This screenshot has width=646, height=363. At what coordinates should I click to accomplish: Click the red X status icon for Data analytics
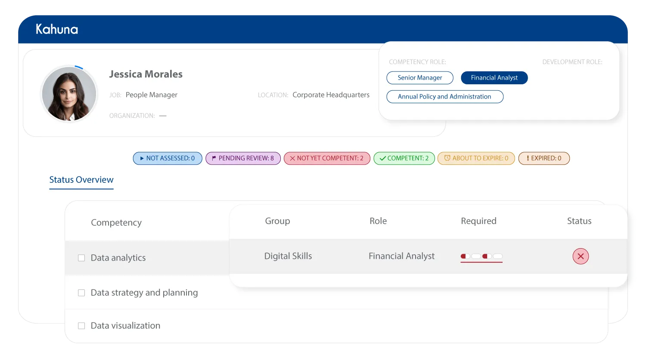click(581, 256)
